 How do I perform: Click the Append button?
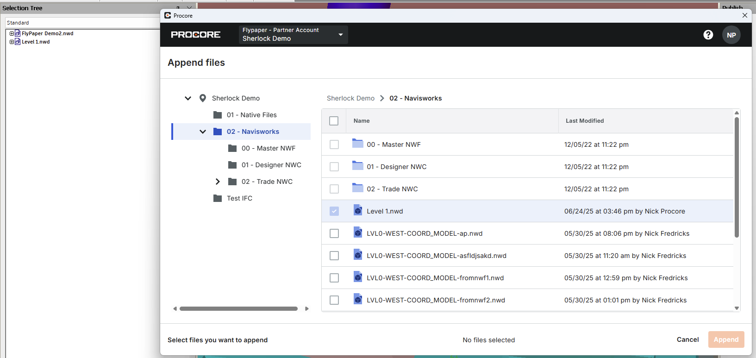pyautogui.click(x=726, y=339)
